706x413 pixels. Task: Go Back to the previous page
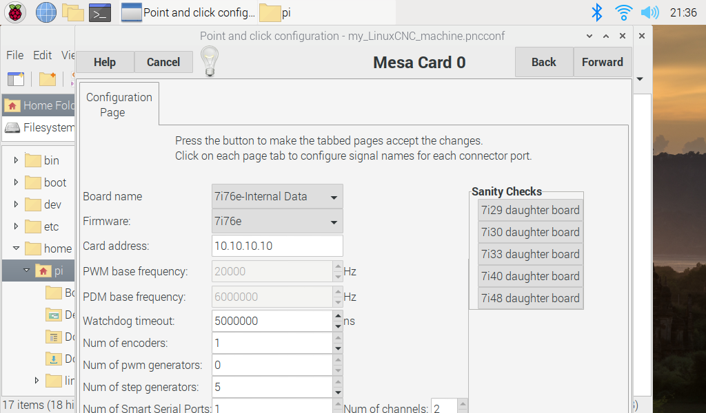(x=544, y=62)
